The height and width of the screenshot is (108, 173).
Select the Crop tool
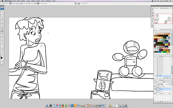click(2, 19)
